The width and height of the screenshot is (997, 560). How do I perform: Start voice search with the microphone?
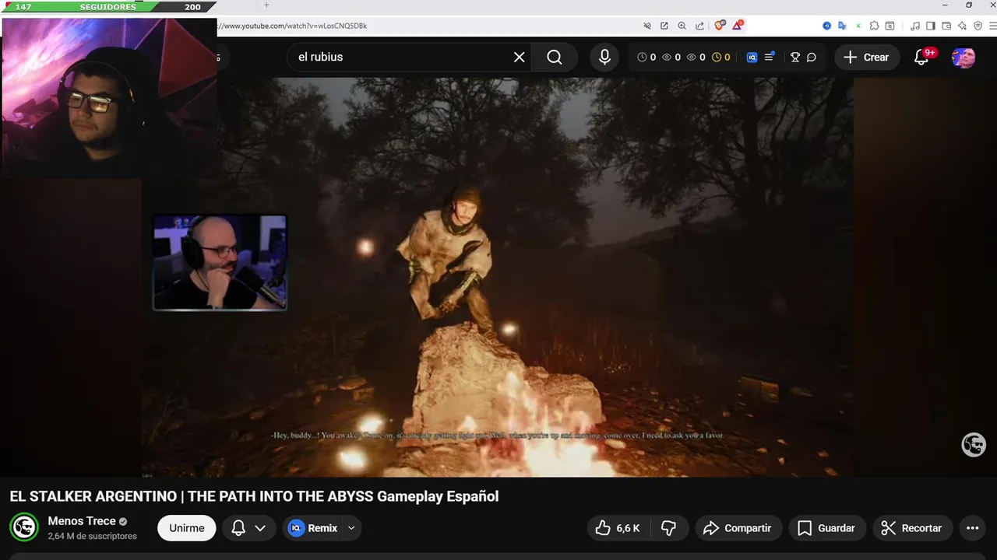click(604, 57)
